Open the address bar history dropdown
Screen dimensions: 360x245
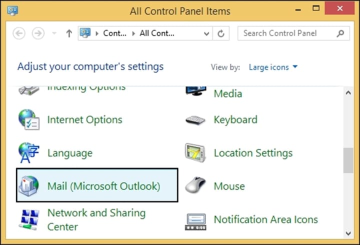click(x=206, y=34)
